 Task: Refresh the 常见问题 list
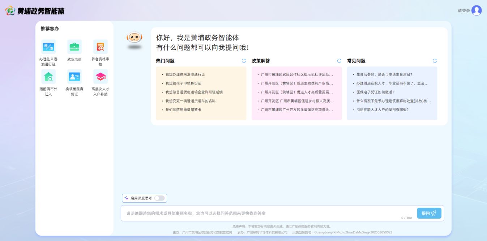(x=435, y=61)
